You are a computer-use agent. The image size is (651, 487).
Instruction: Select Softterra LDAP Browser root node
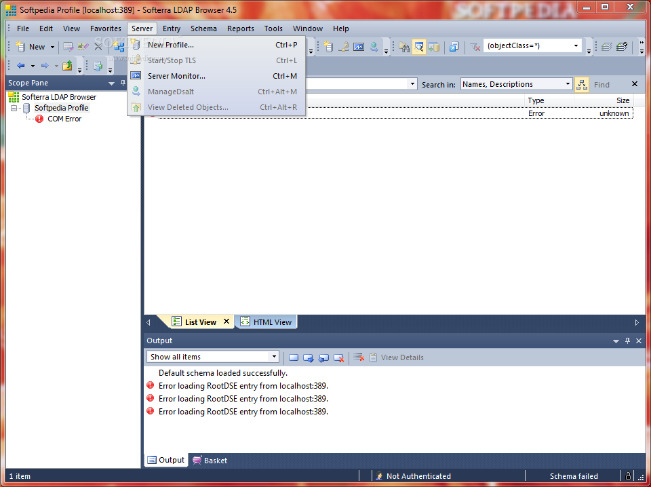tap(59, 97)
